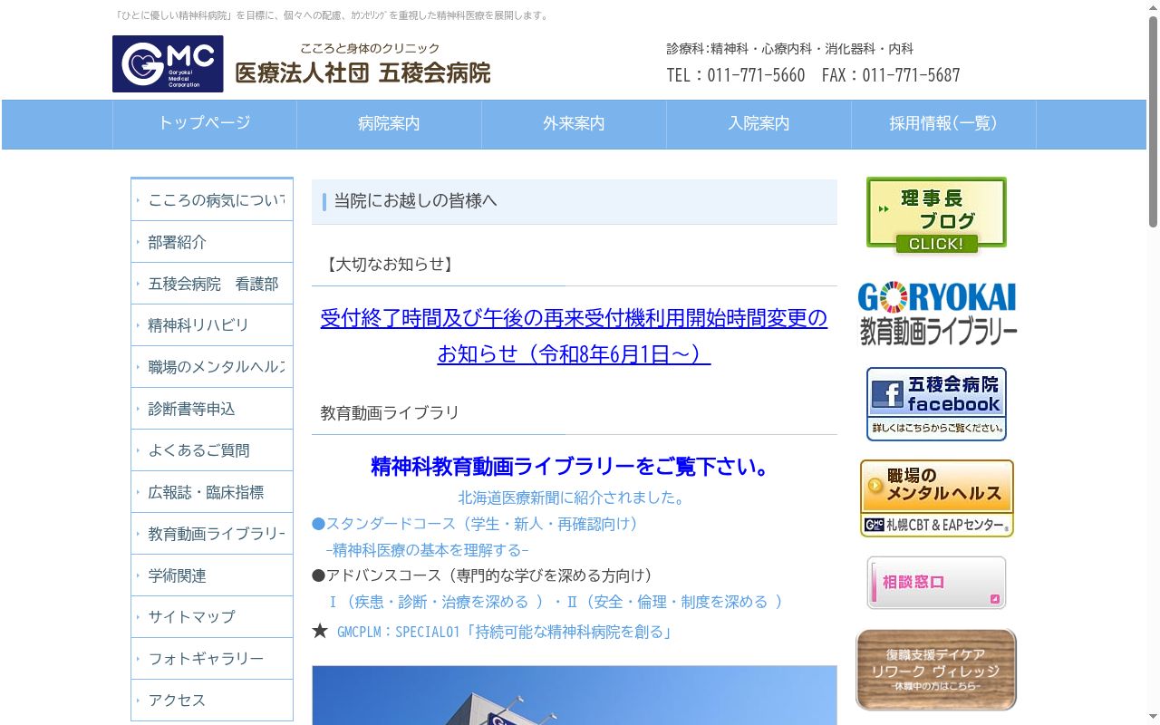The width and height of the screenshot is (1160, 725).
Task: Open サイトマップ sidebar item
Action: coord(212,617)
